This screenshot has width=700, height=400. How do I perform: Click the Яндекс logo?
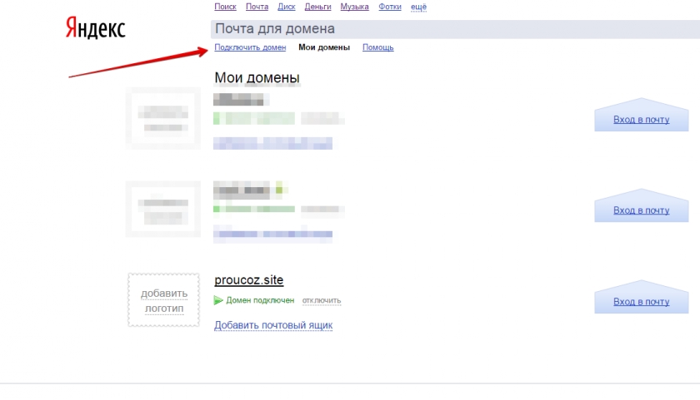(x=95, y=29)
